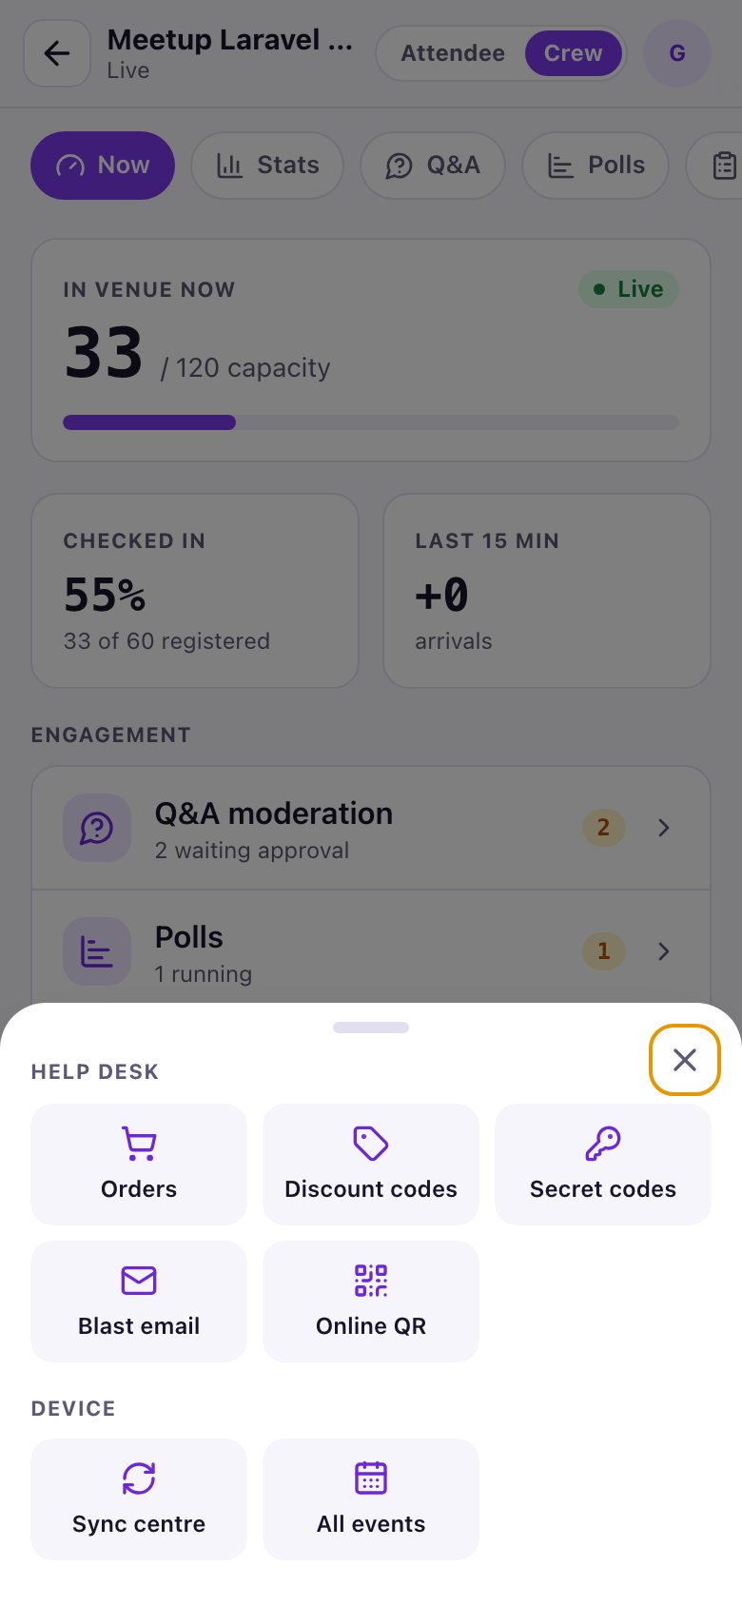This screenshot has width=742, height=1606.
Task: Switch to the Stats tab
Action: 267,166
